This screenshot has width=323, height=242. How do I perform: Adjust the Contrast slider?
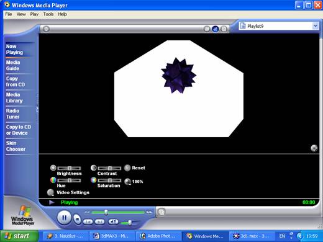pos(109,168)
